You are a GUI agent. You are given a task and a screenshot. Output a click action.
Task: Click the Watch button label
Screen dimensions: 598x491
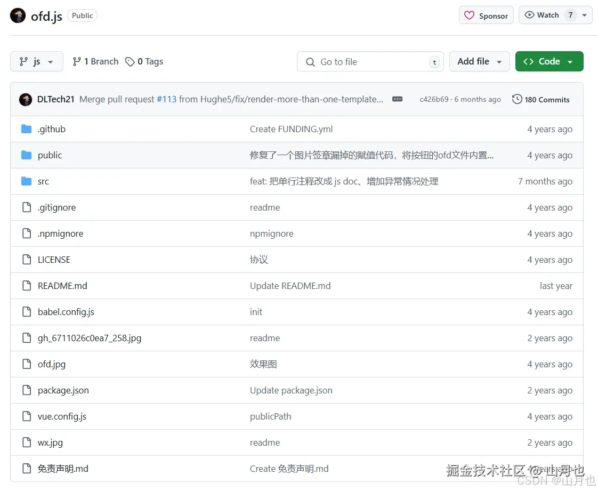coord(548,15)
